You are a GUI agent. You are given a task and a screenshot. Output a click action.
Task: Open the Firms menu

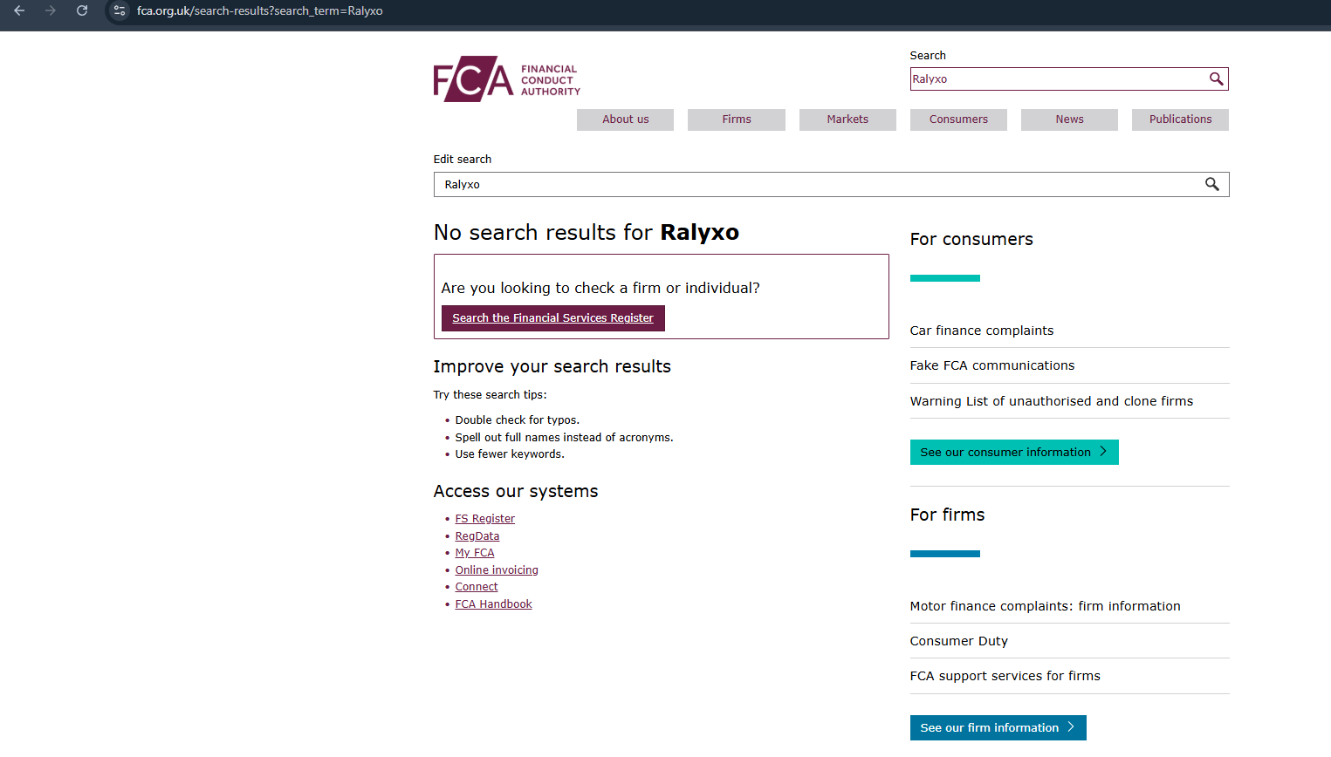click(736, 119)
